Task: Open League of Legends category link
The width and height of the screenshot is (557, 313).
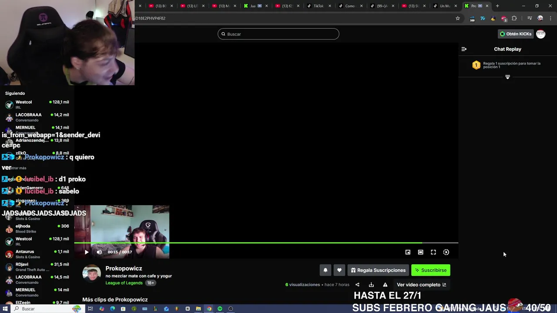Action: click(124, 283)
